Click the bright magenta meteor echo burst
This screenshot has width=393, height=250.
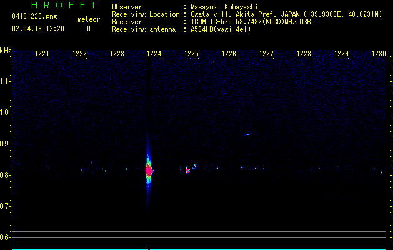tap(149, 171)
